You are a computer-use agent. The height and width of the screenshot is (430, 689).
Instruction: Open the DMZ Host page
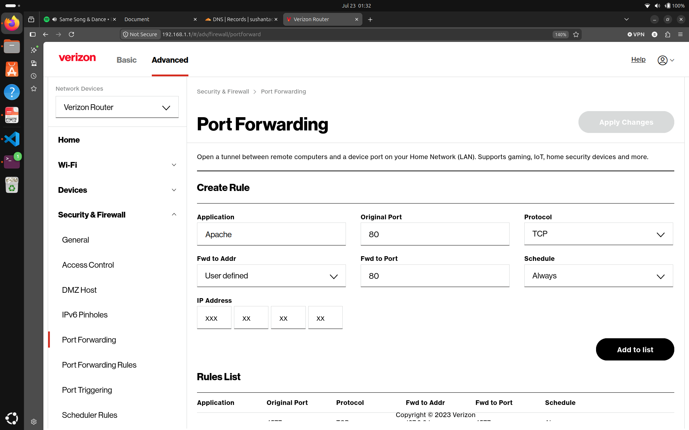click(79, 290)
